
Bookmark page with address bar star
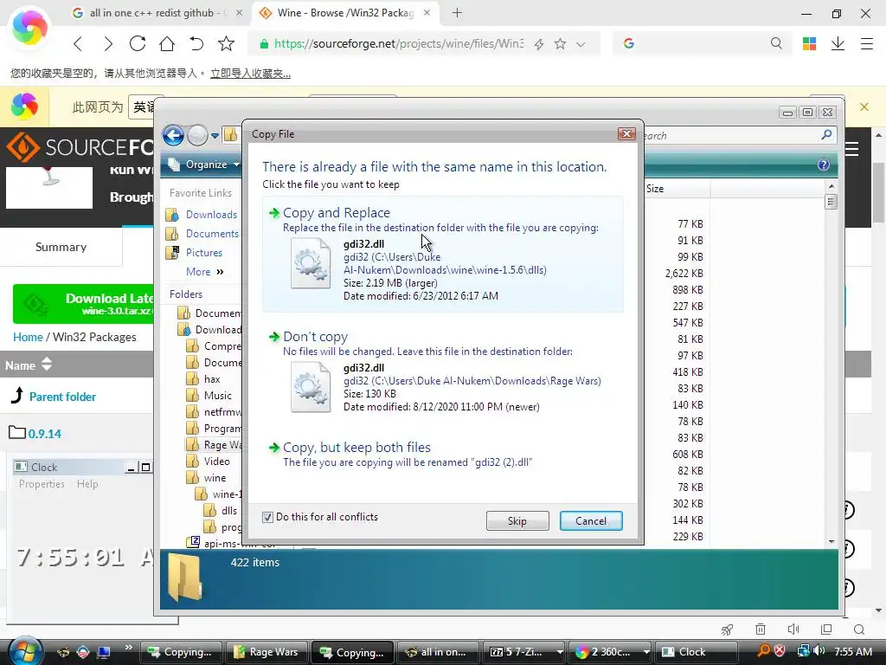point(560,43)
